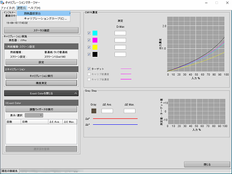The height and width of the screenshot is (174, 232).
Task: Expand the 測色器設定 submenu arrow
Action: (x=70, y=13)
